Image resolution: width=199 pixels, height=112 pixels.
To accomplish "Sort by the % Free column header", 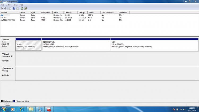I will (94, 12).
